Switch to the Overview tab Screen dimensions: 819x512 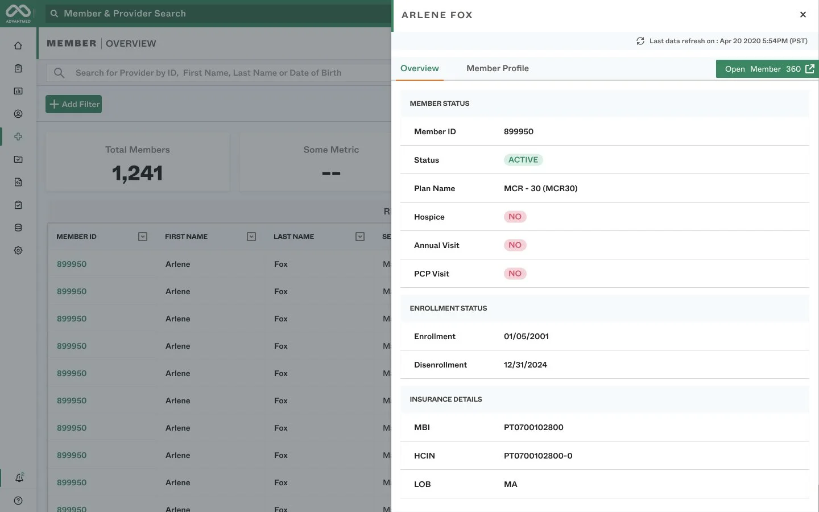pyautogui.click(x=420, y=68)
